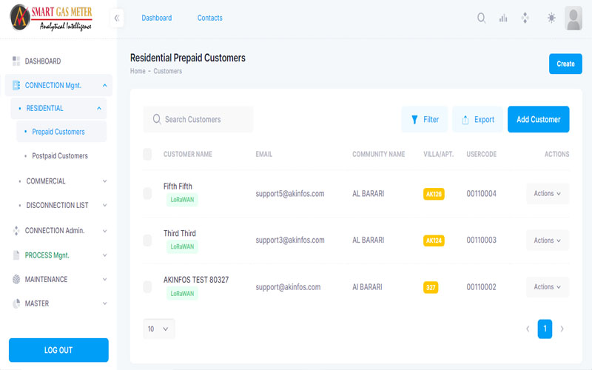The width and height of the screenshot is (592, 370).
Task: Click the Search Customers input field
Action: point(200,119)
